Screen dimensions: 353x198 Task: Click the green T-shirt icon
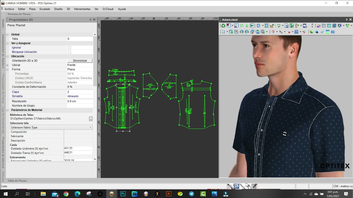click(x=347, y=26)
